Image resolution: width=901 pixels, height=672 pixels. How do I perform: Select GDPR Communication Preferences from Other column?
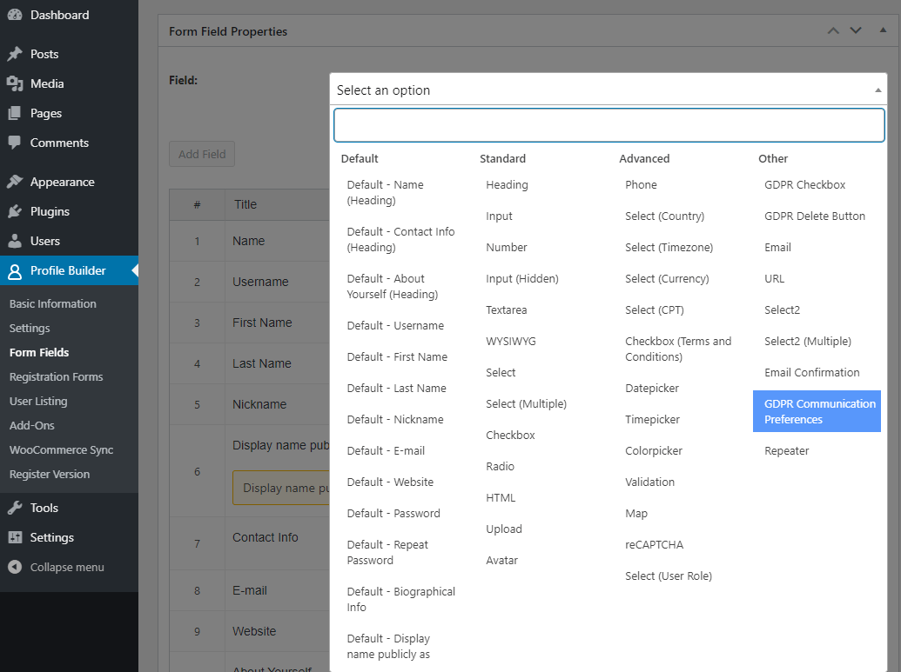point(816,410)
